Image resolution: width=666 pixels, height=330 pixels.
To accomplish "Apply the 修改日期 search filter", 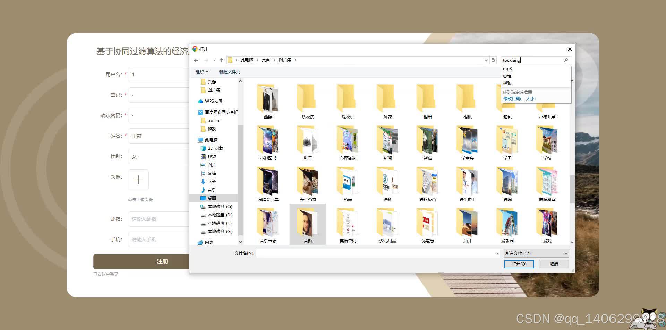I will coord(512,98).
